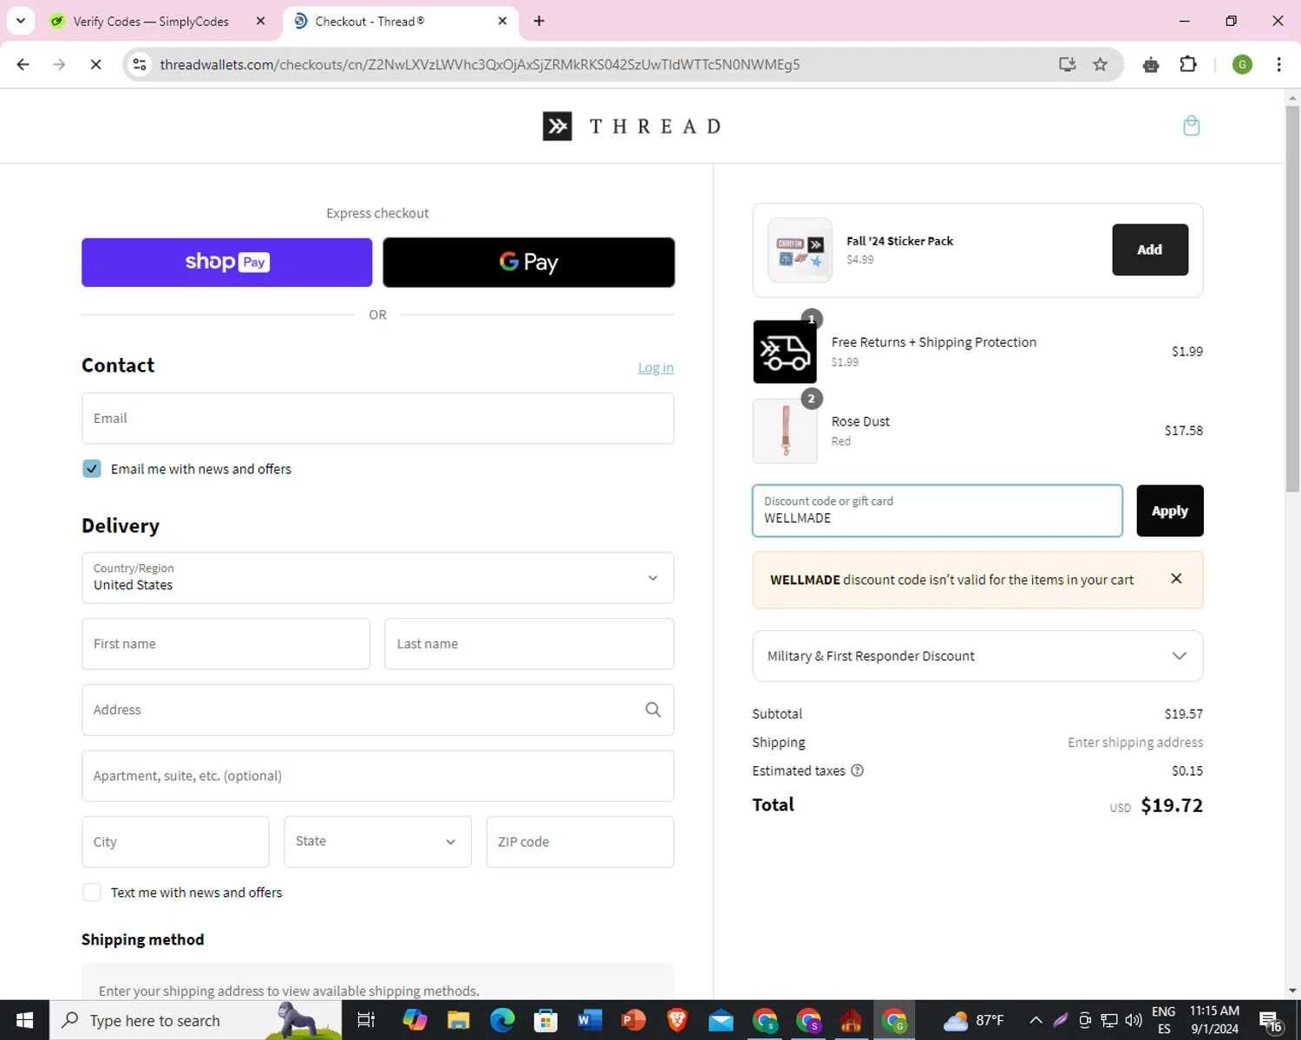Image resolution: width=1301 pixels, height=1040 pixels.
Task: Open the State dropdown
Action: point(377,842)
